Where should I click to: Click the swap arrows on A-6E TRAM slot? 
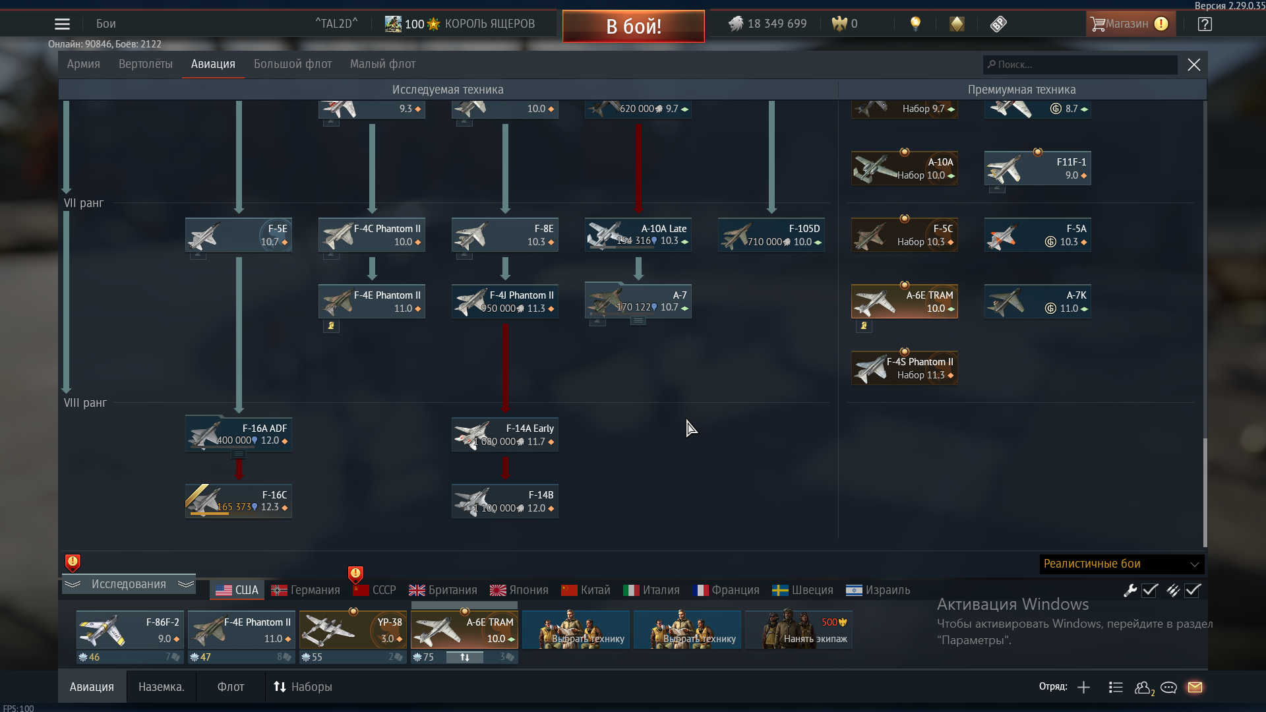point(465,657)
